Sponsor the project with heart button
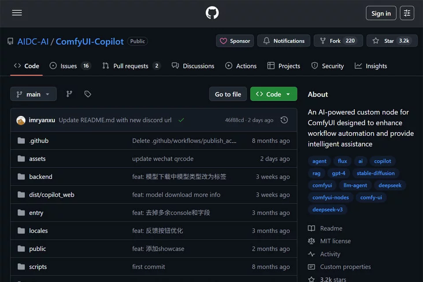423x282 pixels. tap(235, 41)
